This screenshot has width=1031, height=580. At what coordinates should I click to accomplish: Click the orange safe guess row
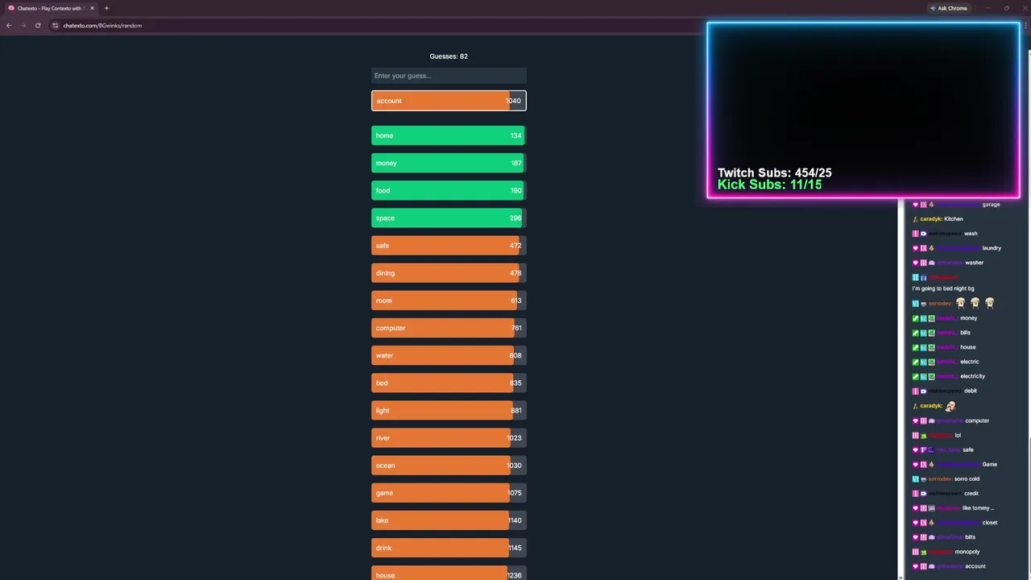(449, 246)
